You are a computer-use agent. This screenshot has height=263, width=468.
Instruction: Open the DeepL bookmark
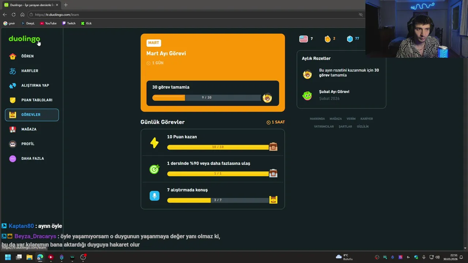(28, 23)
